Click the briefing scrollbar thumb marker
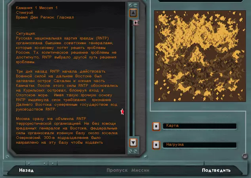Screen dimensions: 251x178 point(136,22)
